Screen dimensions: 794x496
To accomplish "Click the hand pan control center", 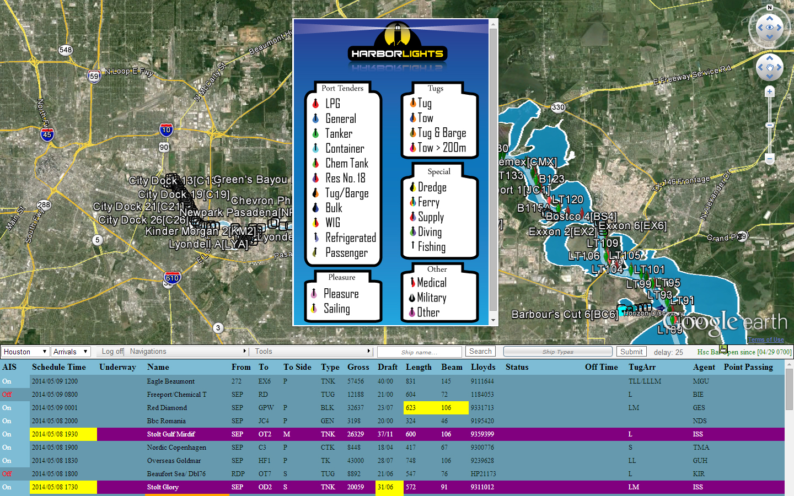I will pyautogui.click(x=770, y=68).
